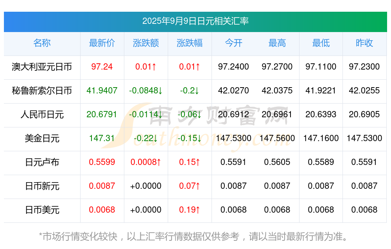
Task: Click change percent -0.06↓
Action: pos(190,115)
